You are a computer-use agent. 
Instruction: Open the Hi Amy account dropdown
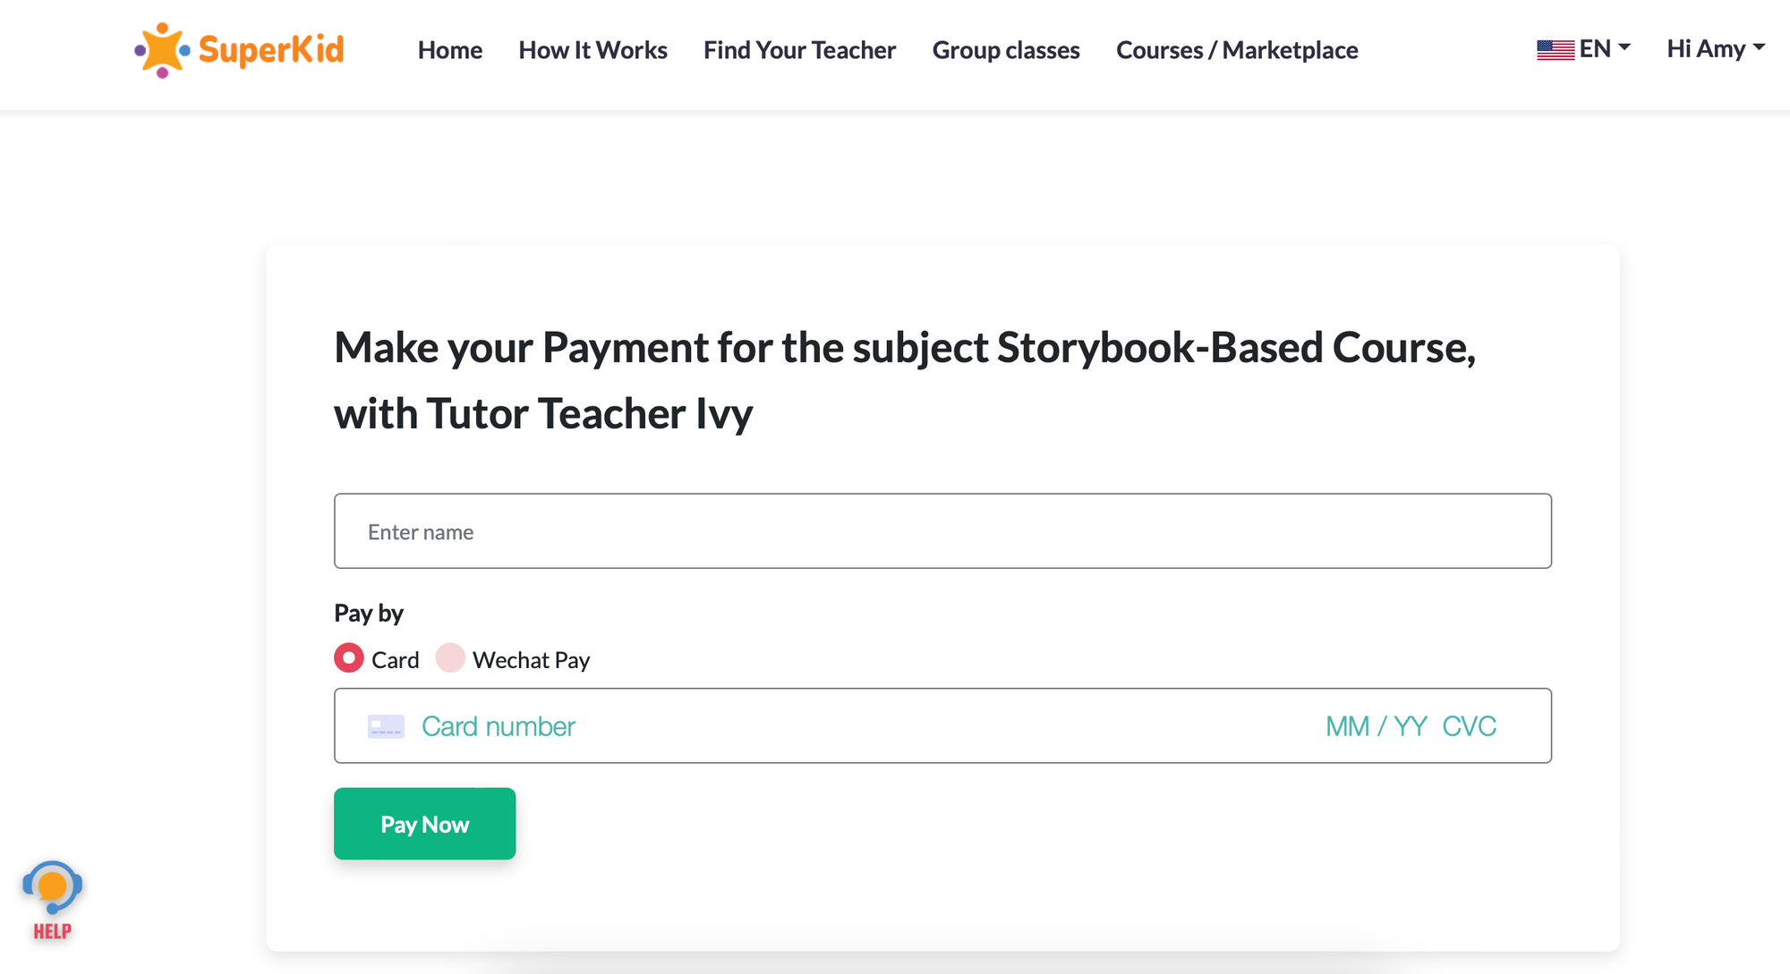pyautogui.click(x=1715, y=48)
